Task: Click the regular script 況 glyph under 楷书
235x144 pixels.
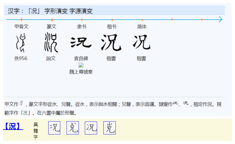Action: coord(111,43)
